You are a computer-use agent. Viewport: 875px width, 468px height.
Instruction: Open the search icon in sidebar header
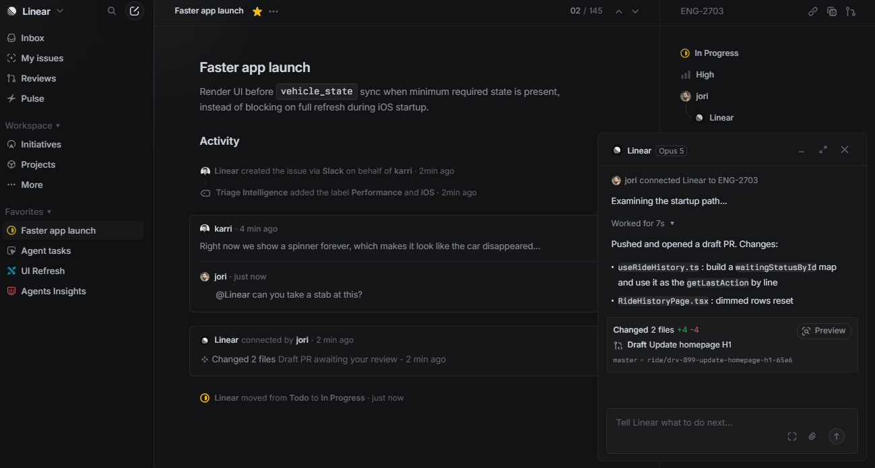(x=112, y=11)
